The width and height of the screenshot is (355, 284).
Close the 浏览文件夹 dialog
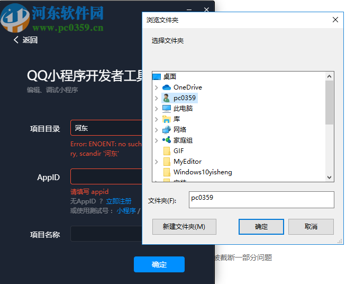[335, 20]
